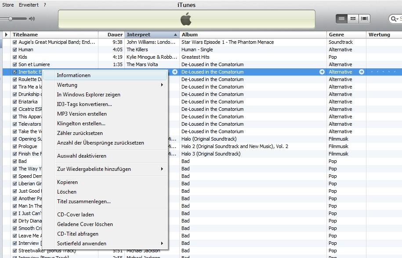Select Titel zusammenlegen...
The image size is (402, 258).
[x=105, y=201]
